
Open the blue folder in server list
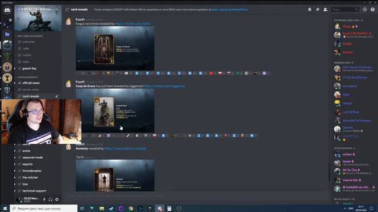(x=7, y=34)
